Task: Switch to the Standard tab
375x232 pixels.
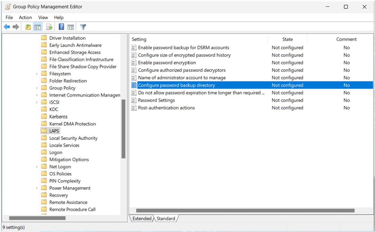Action: pos(166,218)
